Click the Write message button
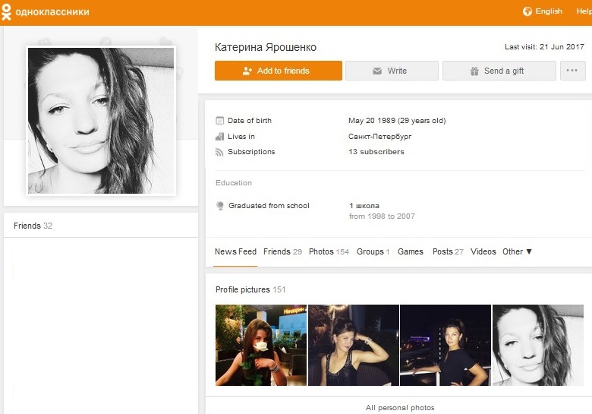 (392, 71)
